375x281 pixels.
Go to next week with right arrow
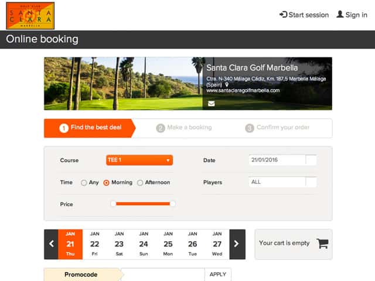(237, 244)
